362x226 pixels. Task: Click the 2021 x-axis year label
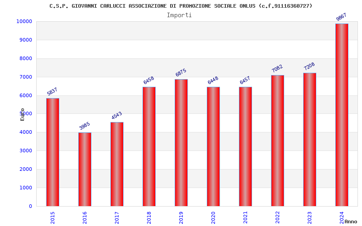point(245,217)
